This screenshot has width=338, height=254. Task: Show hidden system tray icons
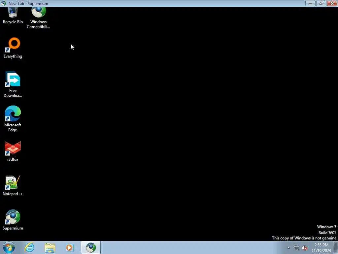288,248
